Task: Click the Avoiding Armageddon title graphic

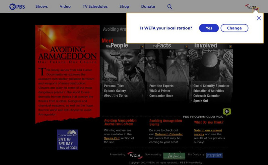Action: coord(68,55)
